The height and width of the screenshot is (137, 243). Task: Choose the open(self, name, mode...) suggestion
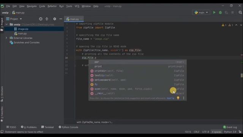137,89
